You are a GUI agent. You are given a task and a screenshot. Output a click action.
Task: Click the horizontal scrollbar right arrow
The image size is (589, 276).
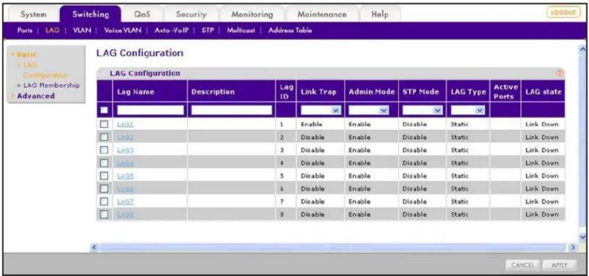(x=572, y=247)
